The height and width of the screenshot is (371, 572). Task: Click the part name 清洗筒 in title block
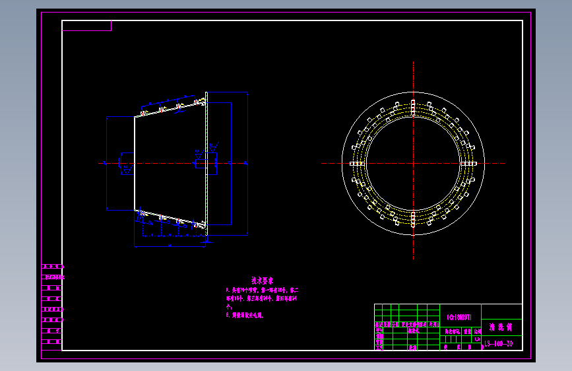click(500, 327)
